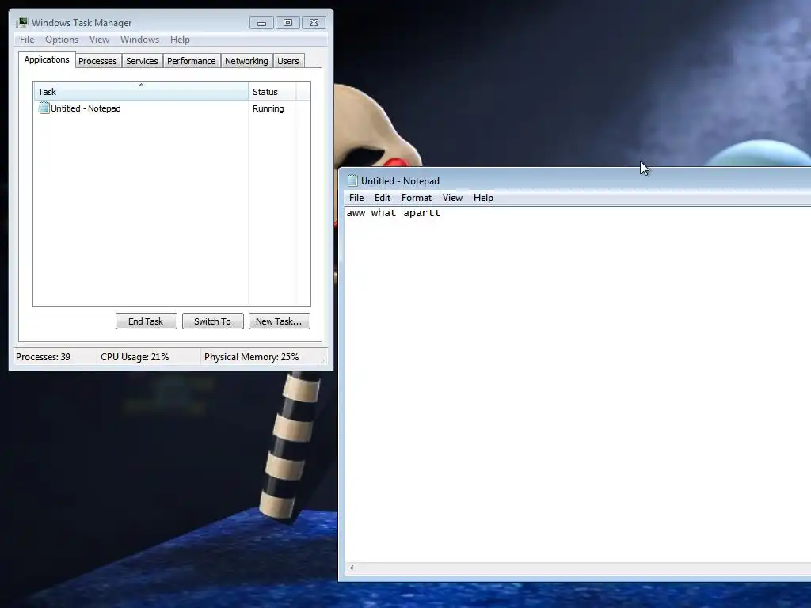
Task: Click the Task Manager resize grip
Action: pos(324,360)
